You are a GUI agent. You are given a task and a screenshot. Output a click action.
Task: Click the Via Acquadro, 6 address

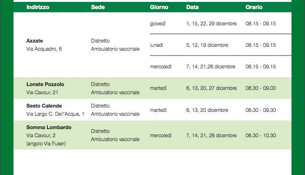tap(44, 49)
